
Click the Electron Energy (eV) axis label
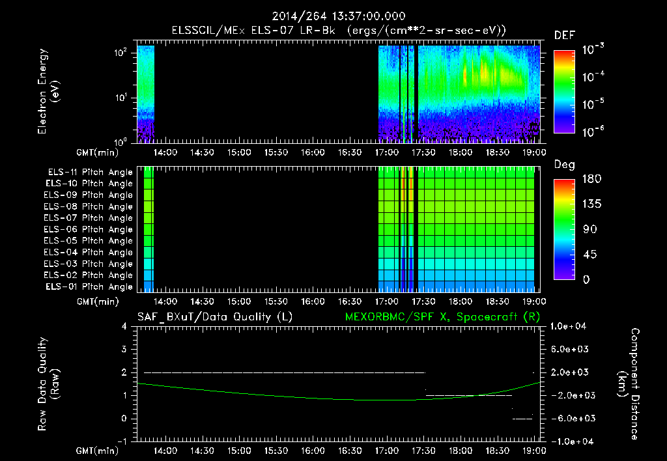click(x=48, y=91)
